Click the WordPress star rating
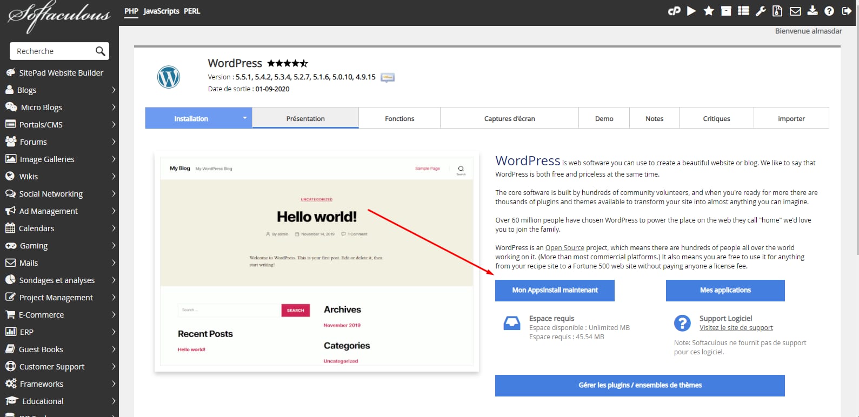 pyautogui.click(x=288, y=63)
